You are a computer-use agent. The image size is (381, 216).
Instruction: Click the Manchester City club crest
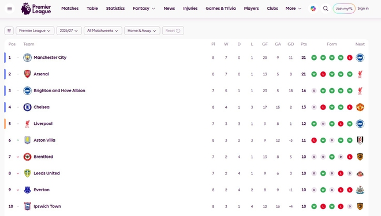click(27, 58)
